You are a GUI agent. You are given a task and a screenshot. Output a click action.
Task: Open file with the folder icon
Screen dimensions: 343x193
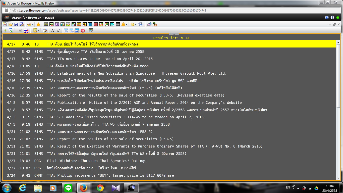click(11, 24)
